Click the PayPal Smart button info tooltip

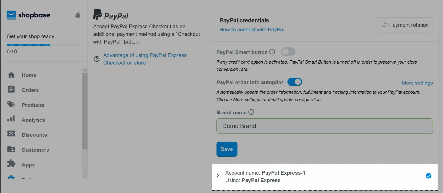[272, 52]
